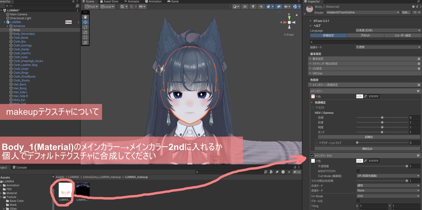
Task: Adjust the 色相 hue slider
Action: [x=382, y=118]
